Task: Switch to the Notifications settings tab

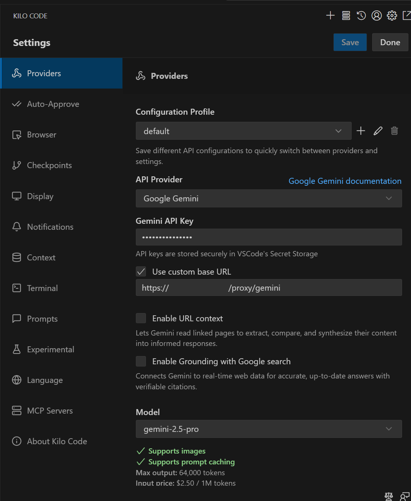Action: 62,227
